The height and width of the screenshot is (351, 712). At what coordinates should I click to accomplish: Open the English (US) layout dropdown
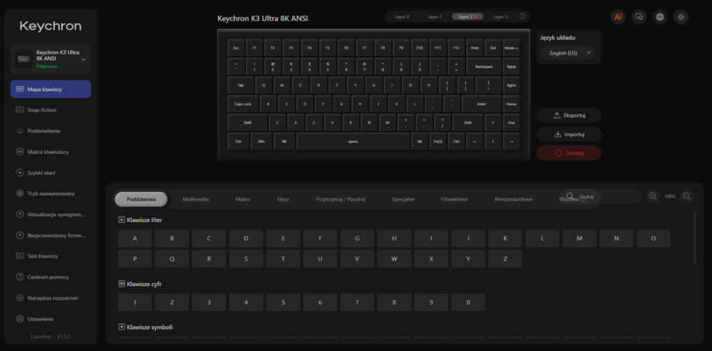567,53
